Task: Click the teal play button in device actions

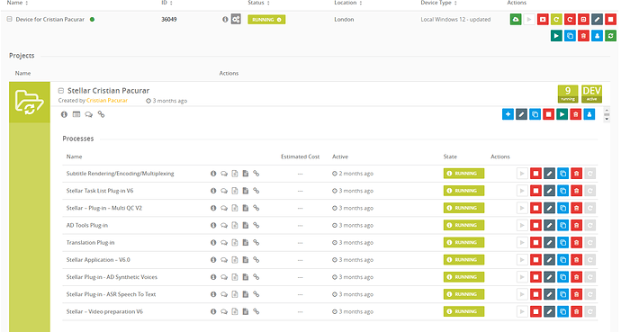Action: pyautogui.click(x=556, y=36)
